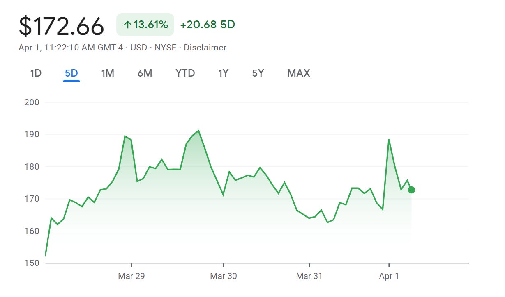Click the 200 price axis label

pos(32,102)
